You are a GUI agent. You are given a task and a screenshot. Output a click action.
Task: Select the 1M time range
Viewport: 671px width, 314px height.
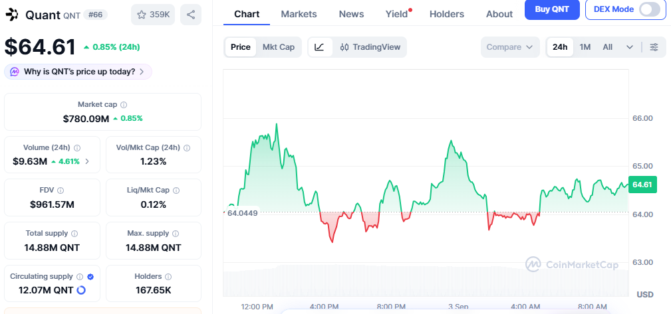pyautogui.click(x=585, y=47)
